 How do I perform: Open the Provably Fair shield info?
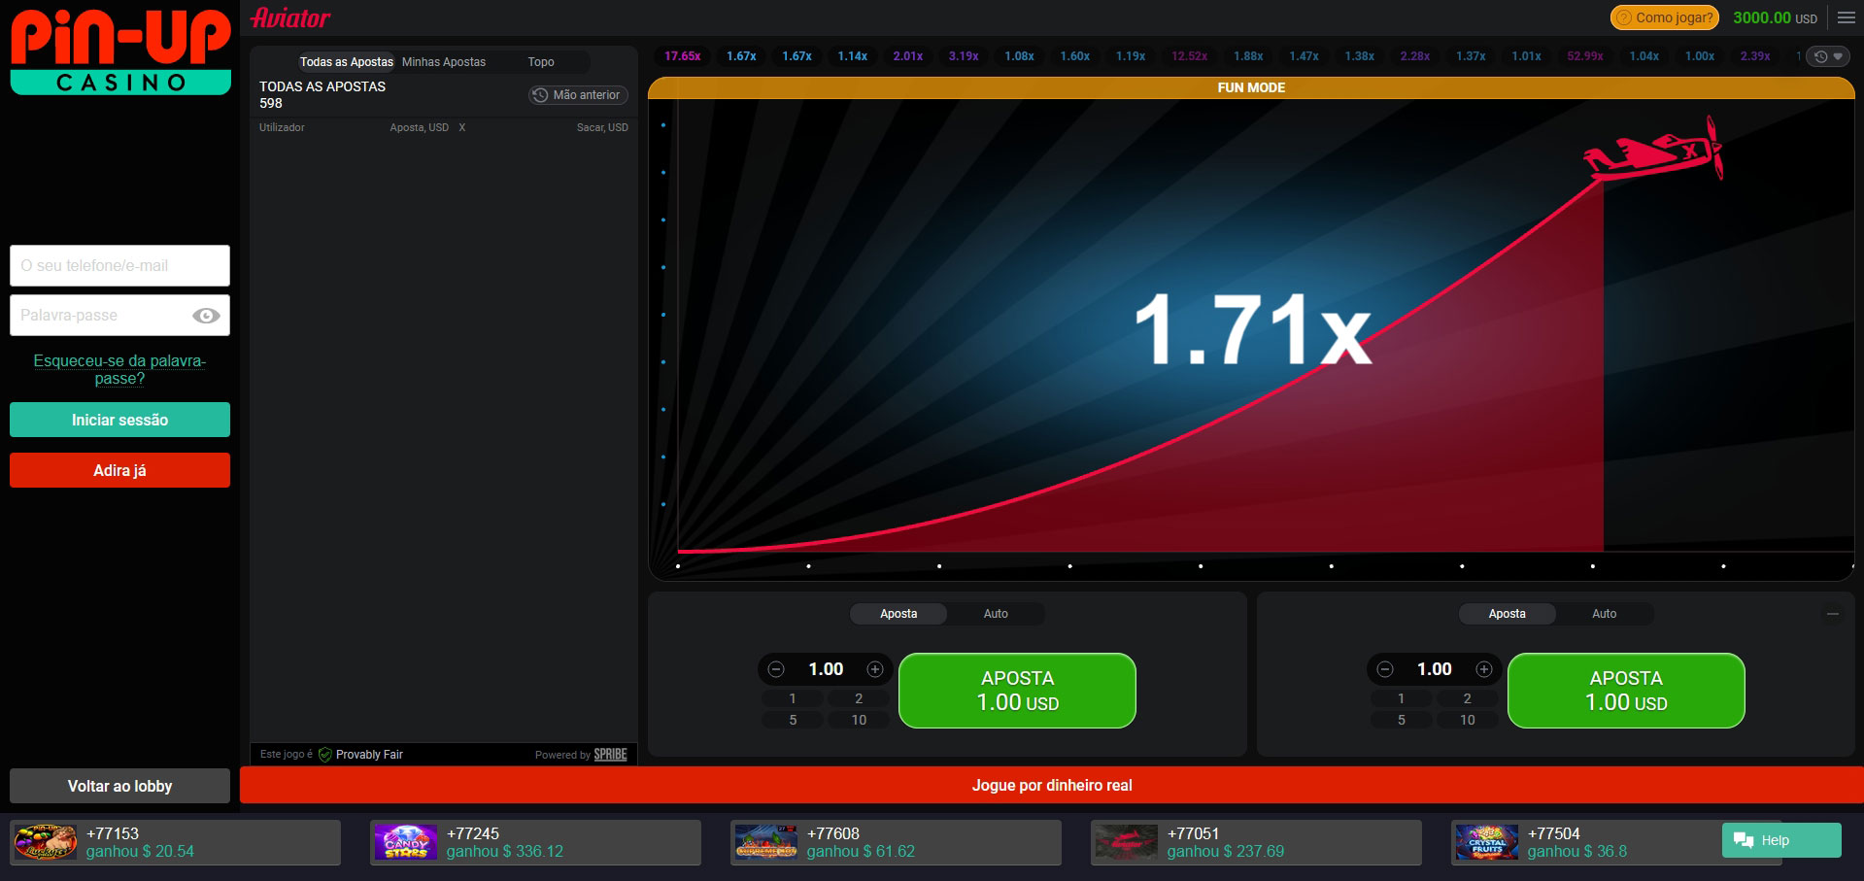tap(360, 755)
